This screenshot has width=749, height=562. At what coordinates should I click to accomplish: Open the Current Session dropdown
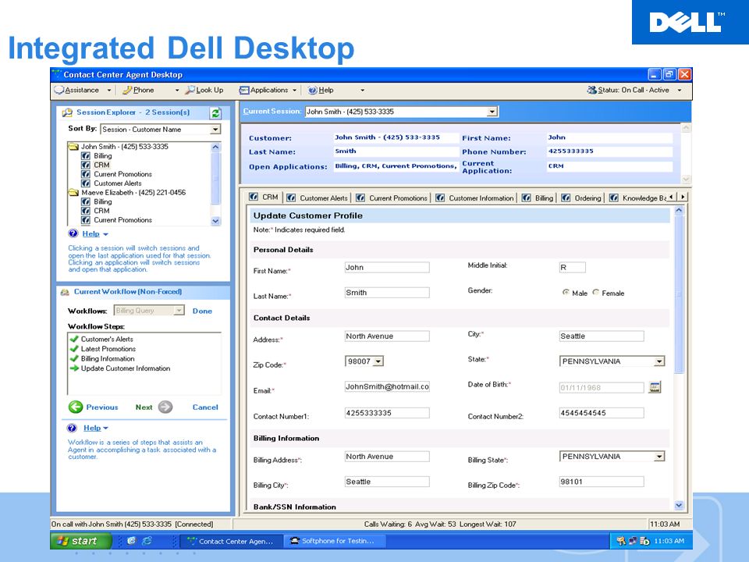492,112
